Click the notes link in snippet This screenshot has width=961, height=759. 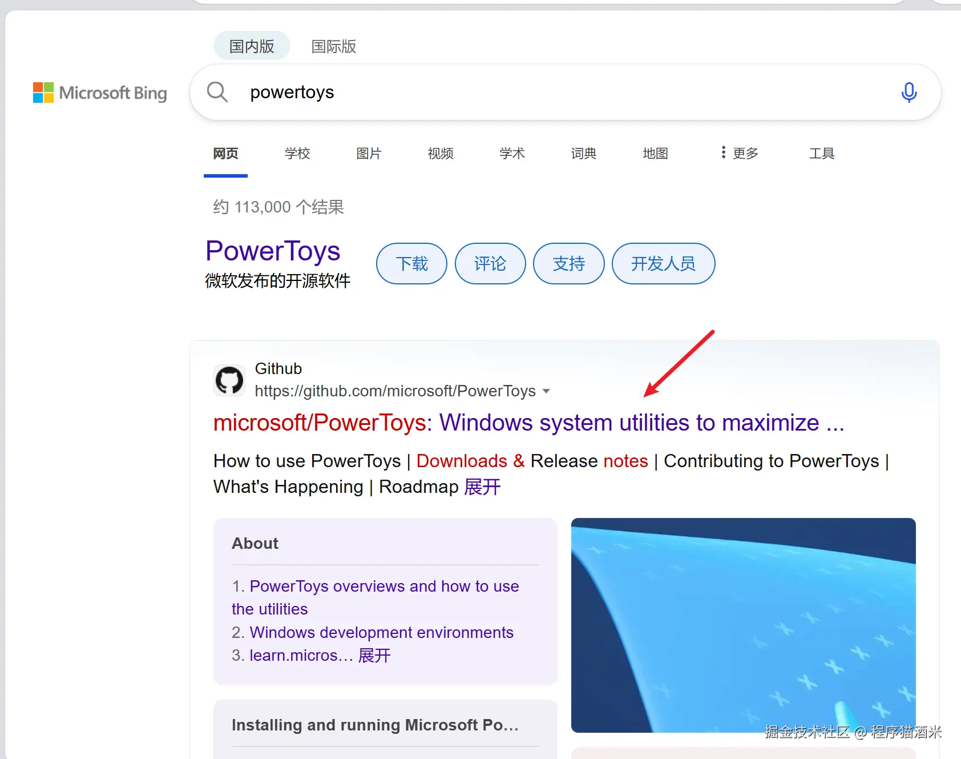coord(625,461)
